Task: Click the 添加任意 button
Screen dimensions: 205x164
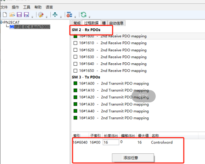Action: (x=133, y=158)
